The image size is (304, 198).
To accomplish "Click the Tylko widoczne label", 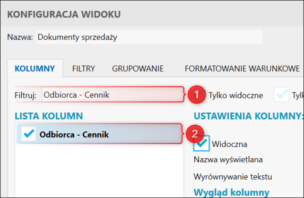I will pos(235,95).
